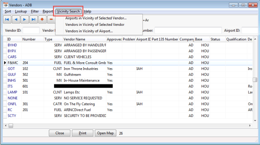Click the Vendors window title icon
This screenshot has height=145, width=260.
point(6,5)
